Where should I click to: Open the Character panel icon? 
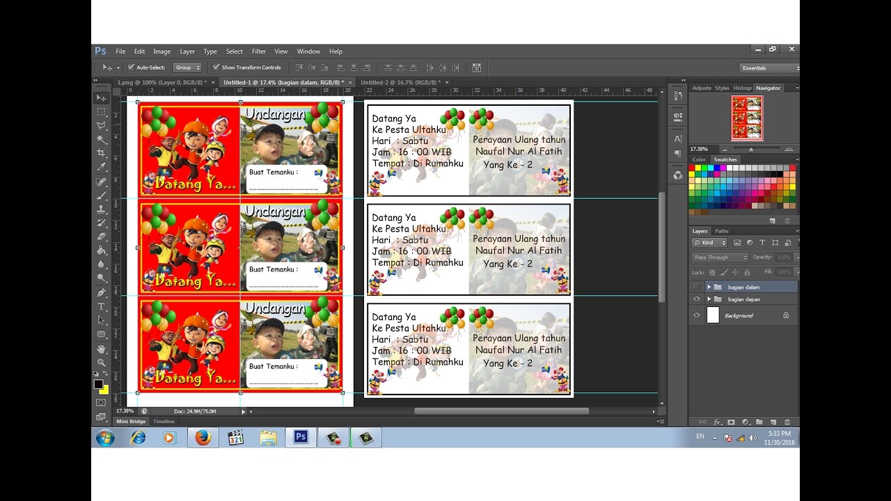[x=678, y=138]
